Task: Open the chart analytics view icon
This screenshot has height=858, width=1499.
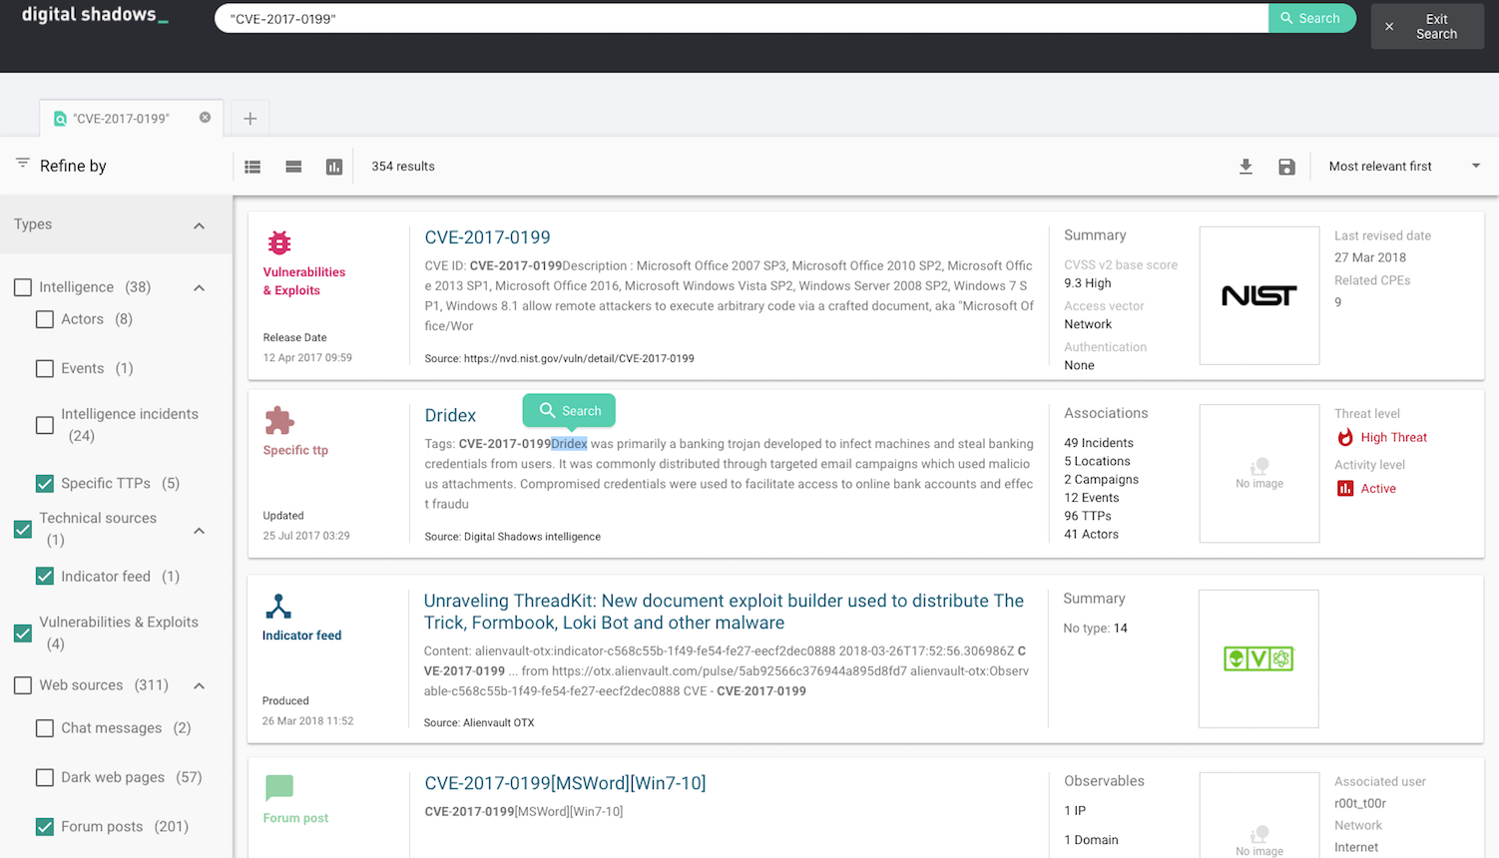Action: pyautogui.click(x=334, y=167)
